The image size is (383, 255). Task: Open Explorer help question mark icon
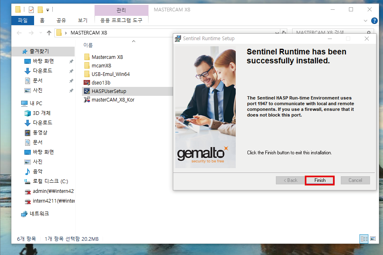click(374, 21)
